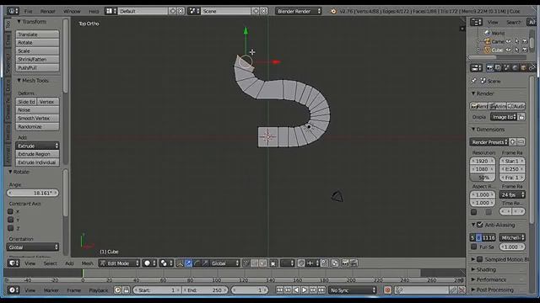Open the File menu
The image size is (540, 303).
click(x=28, y=11)
